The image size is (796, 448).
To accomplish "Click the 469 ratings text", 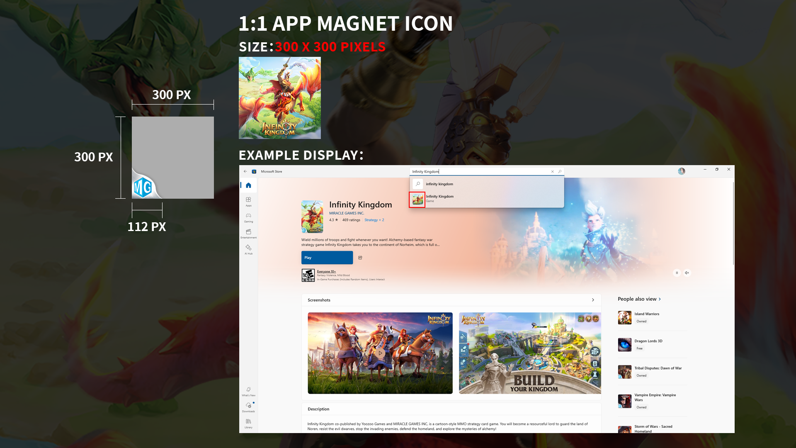I will 351,220.
